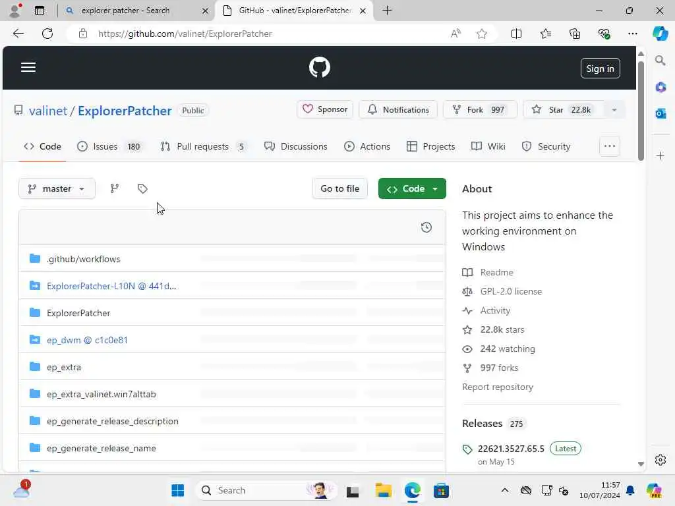Expand the master branch dropdown
Viewport: 675px width, 506px height.
coord(57,188)
